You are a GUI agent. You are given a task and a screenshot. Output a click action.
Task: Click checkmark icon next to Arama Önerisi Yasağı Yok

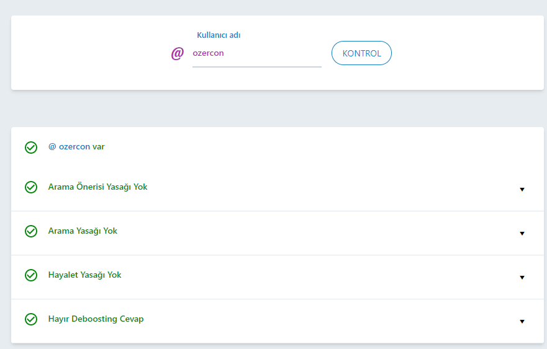(31, 187)
